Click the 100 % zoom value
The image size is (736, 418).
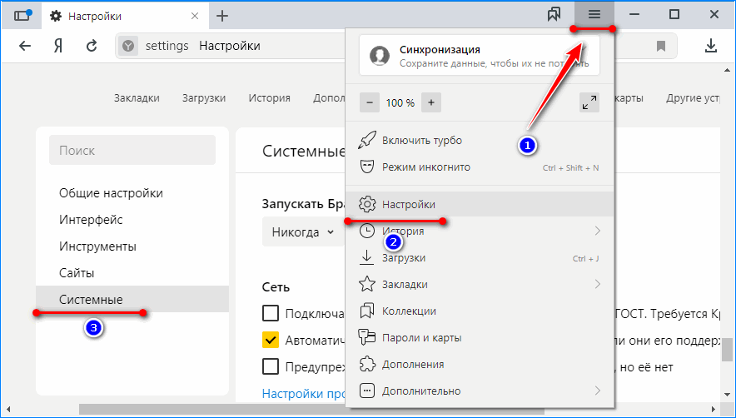click(x=400, y=103)
